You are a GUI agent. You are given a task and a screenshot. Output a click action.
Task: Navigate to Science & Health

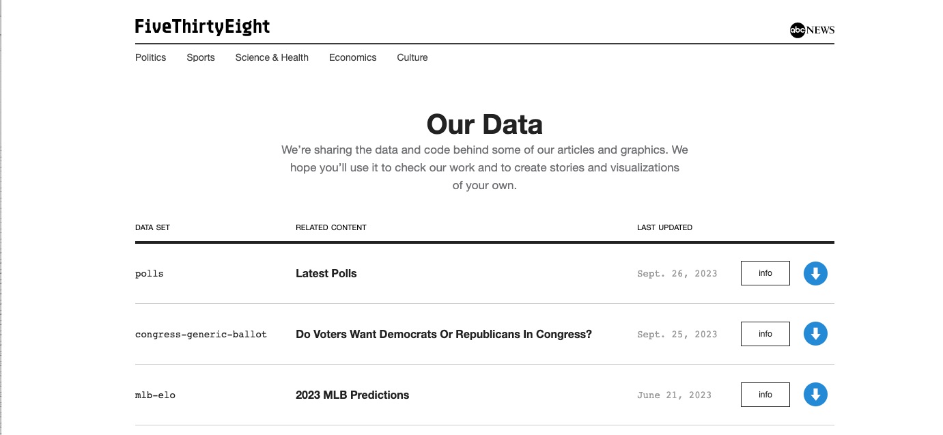pos(272,57)
